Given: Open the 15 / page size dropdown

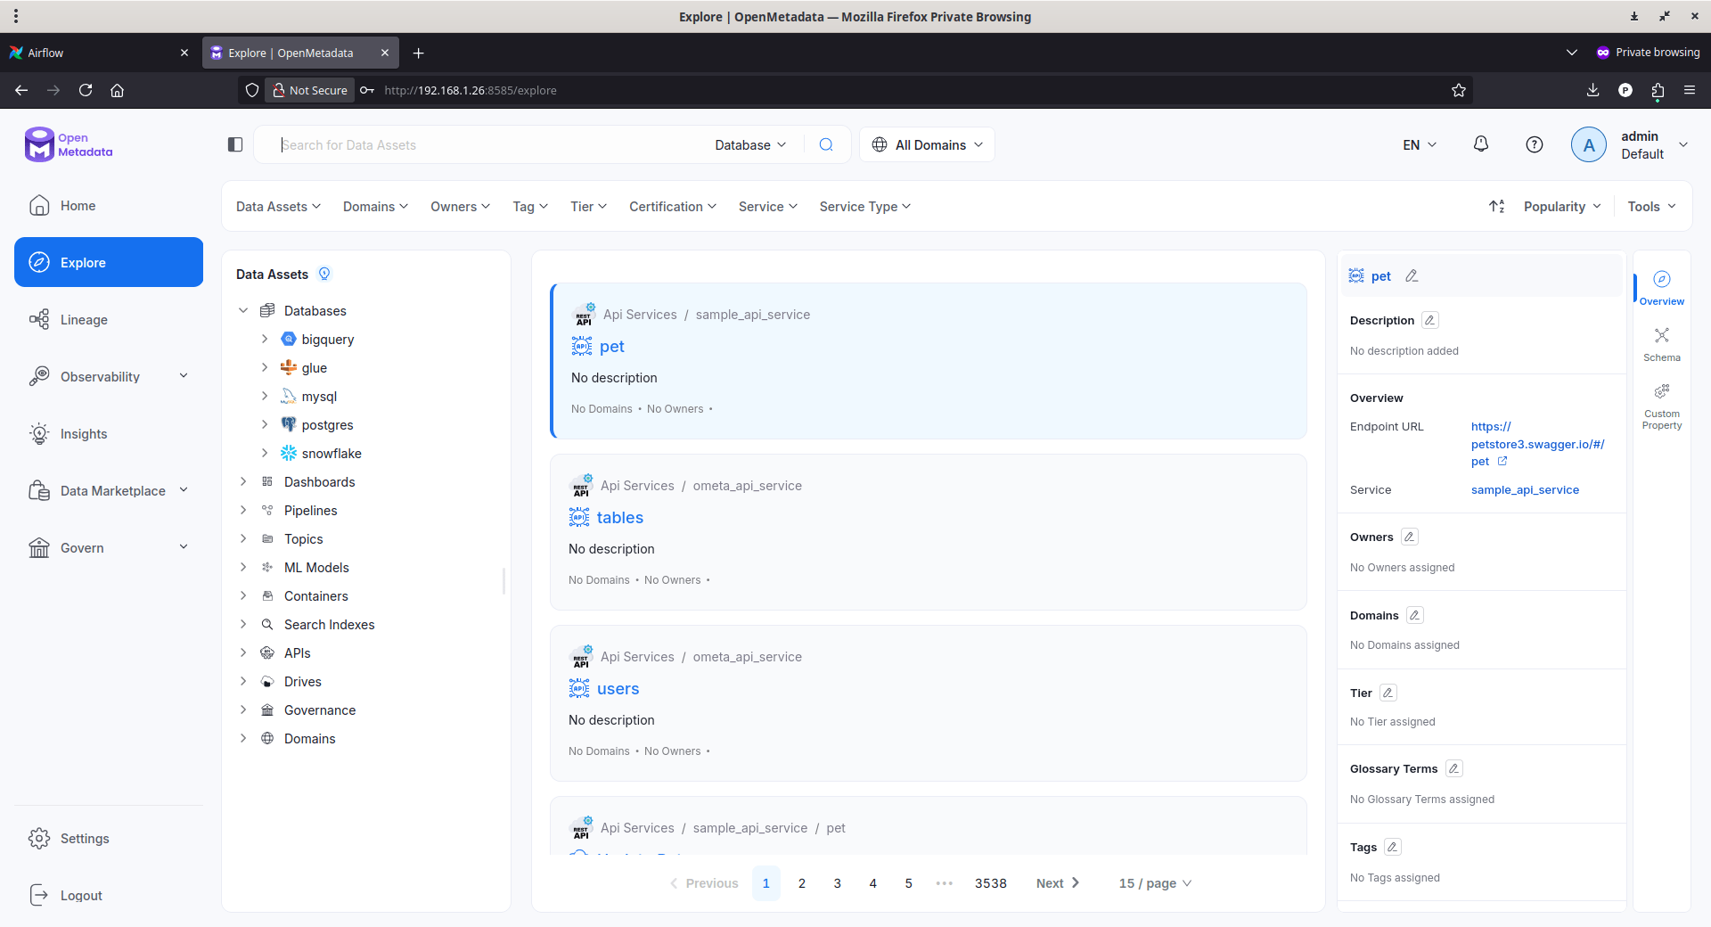Looking at the screenshot, I should [1155, 883].
